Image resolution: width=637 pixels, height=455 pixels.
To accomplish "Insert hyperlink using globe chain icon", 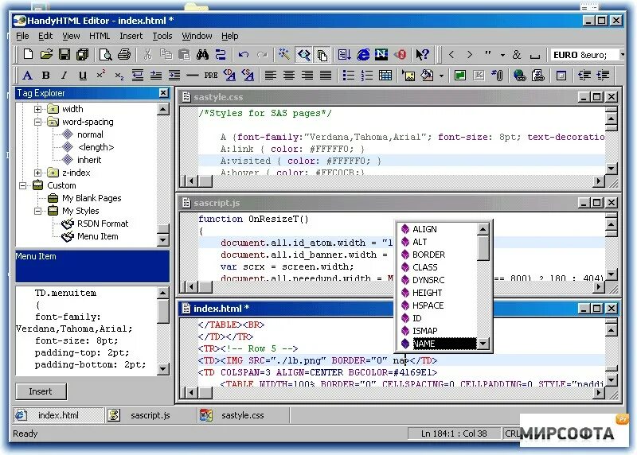I will 520,75.
